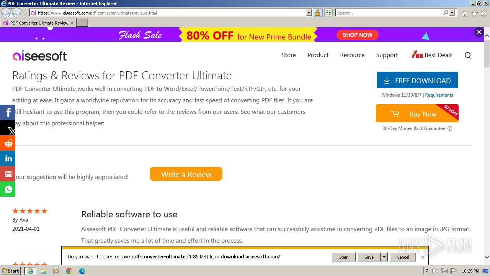The image size is (490, 276).
Task: Close the PDF Converter Ultimate Review tab
Action: [72, 23]
